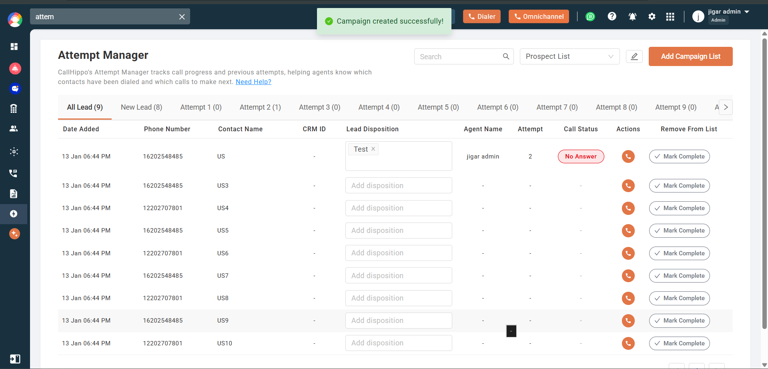Click the Dialer button
Viewport: 768px width, 369px height.
coord(482,16)
